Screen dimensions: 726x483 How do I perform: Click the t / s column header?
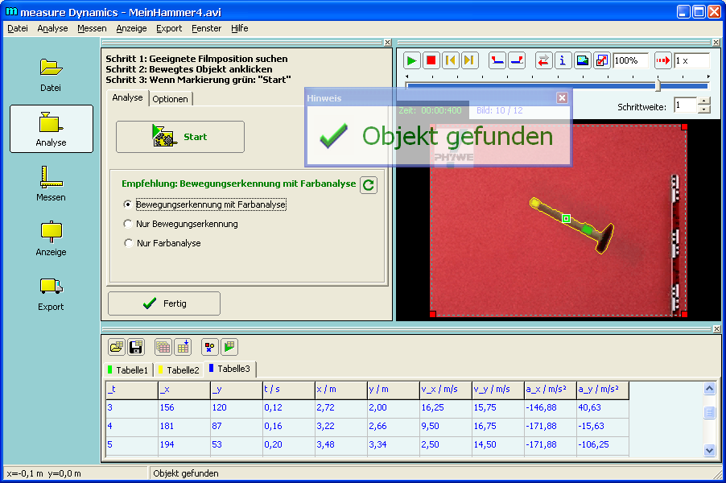click(289, 390)
